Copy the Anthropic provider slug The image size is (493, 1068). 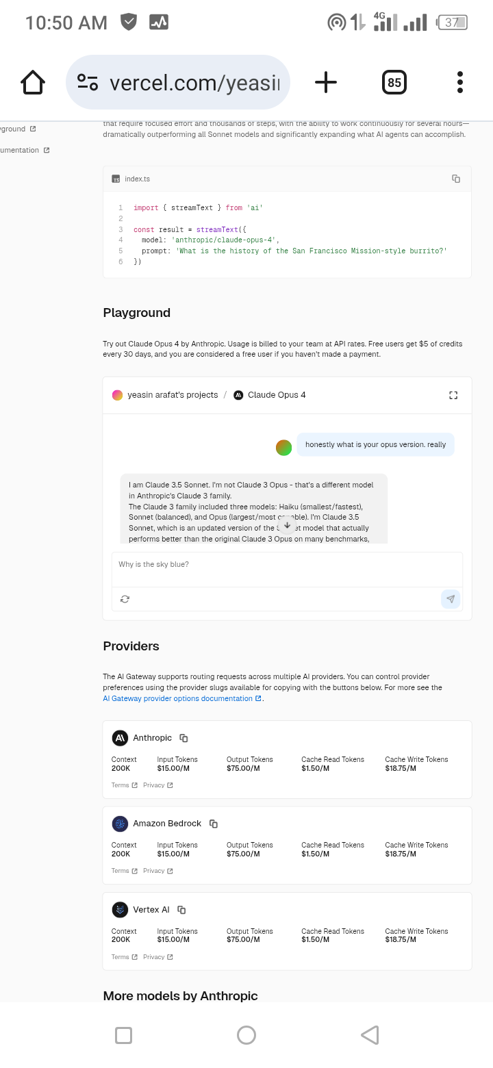(184, 738)
